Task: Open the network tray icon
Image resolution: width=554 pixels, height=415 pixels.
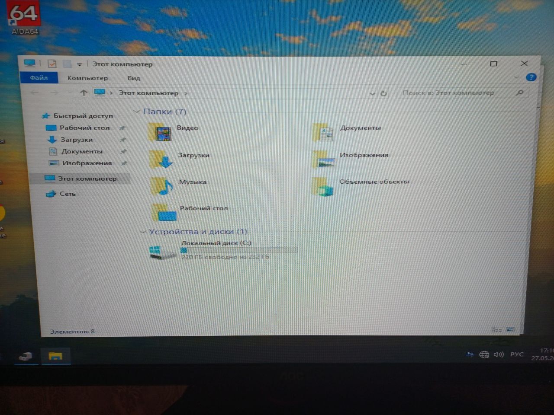Action: pyautogui.click(x=484, y=354)
